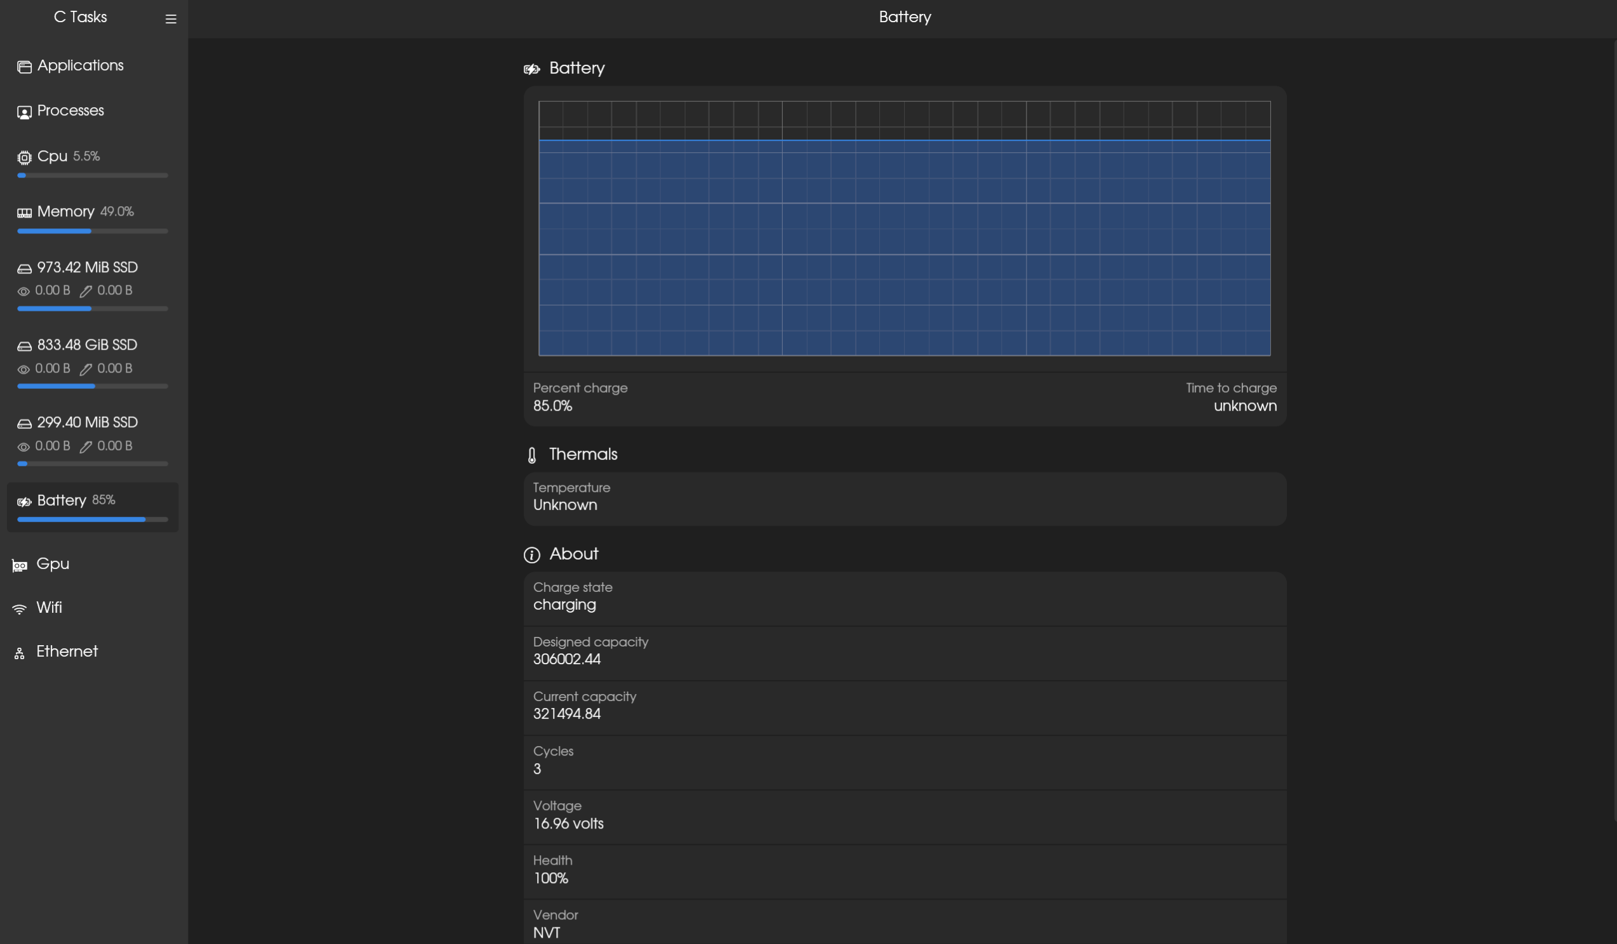This screenshot has width=1617, height=944.
Task: Click the Battery 85% progress bar
Action: point(93,520)
